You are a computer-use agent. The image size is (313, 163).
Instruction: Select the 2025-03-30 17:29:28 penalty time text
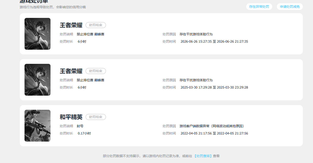(196, 87)
